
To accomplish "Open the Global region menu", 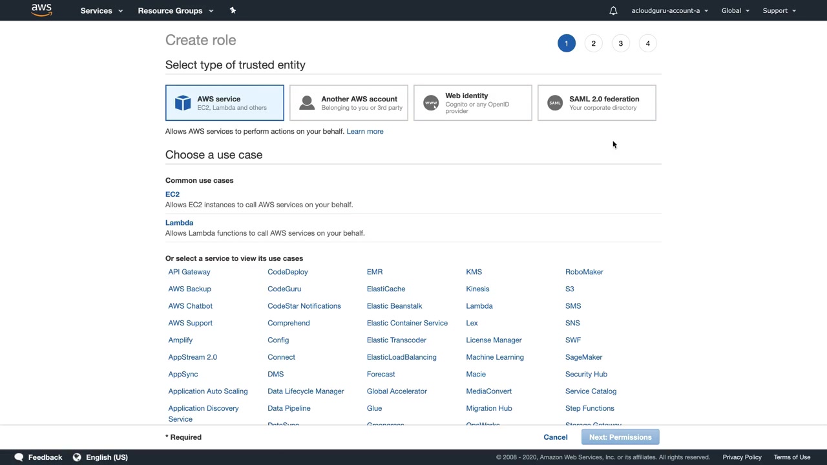I will [735, 10].
